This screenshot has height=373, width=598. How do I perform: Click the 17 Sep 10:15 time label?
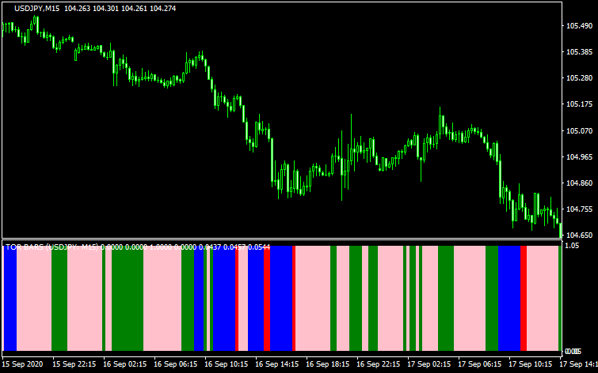tap(531, 364)
